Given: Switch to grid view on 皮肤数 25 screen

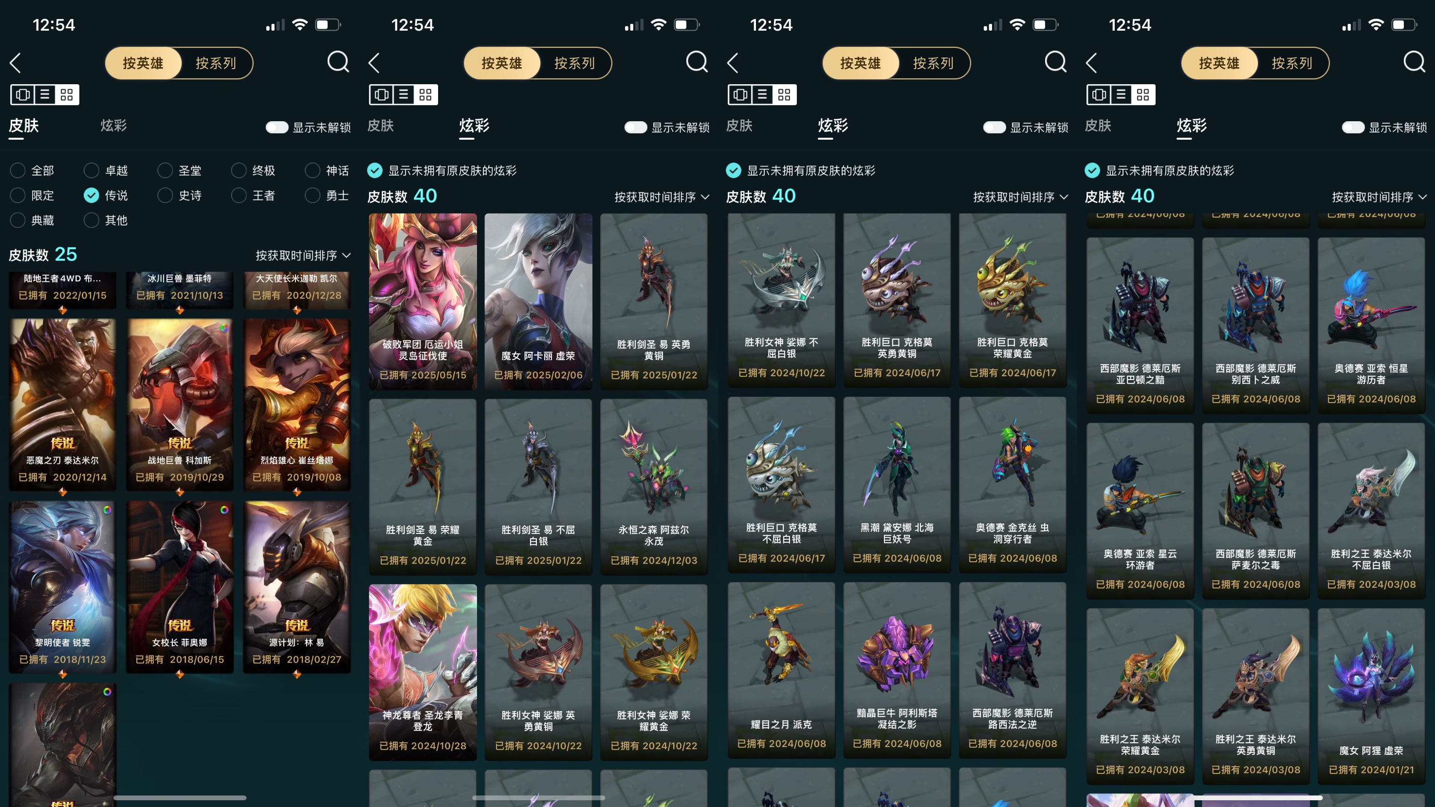Looking at the screenshot, I should 67,95.
